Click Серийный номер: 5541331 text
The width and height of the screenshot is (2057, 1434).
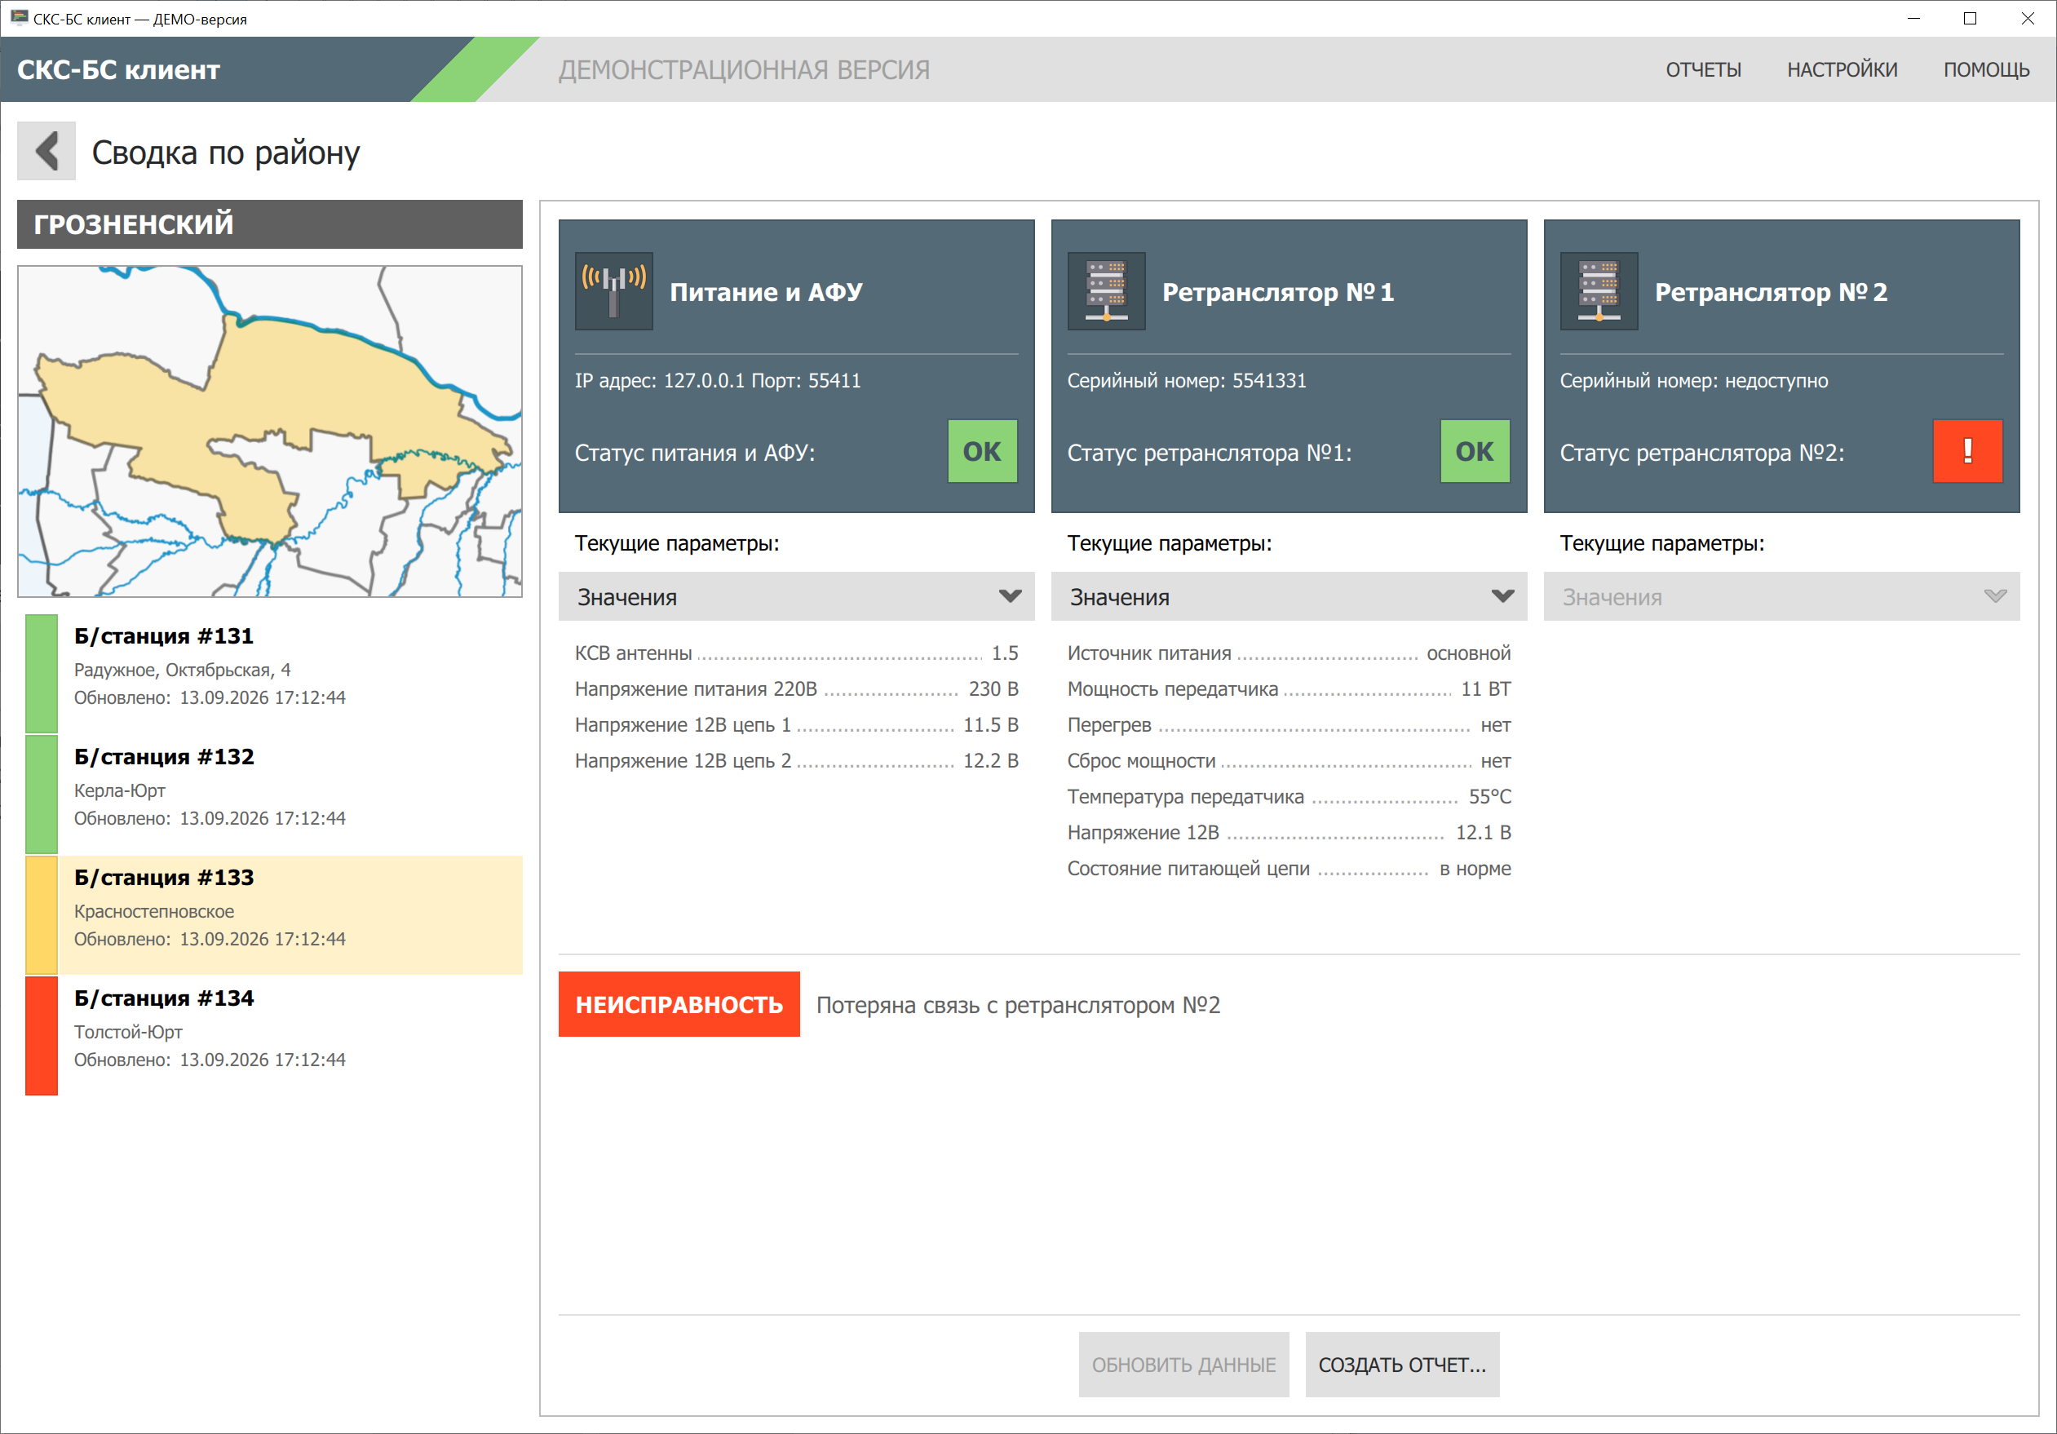(1187, 380)
